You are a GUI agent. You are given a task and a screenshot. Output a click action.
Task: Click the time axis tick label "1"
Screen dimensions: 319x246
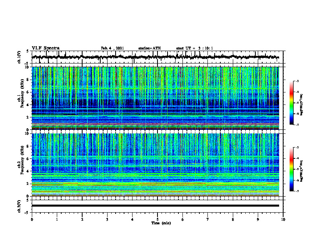click(57, 219)
